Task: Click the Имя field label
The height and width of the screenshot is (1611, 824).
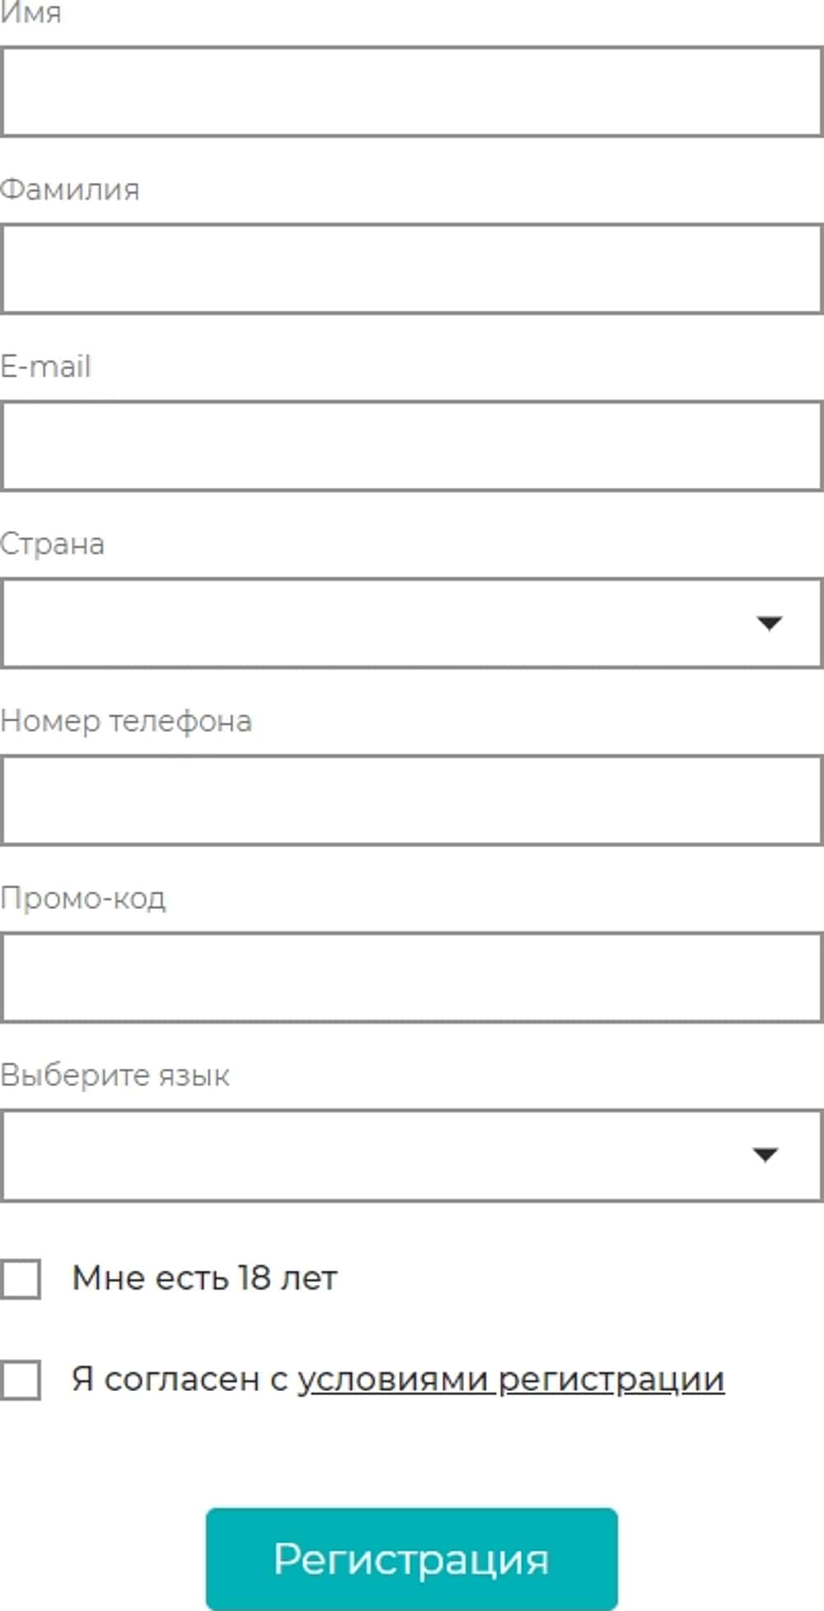Action: point(30,14)
